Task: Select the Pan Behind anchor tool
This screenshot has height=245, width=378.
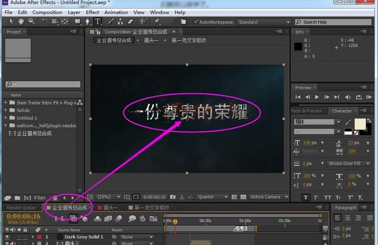Action: (65, 22)
